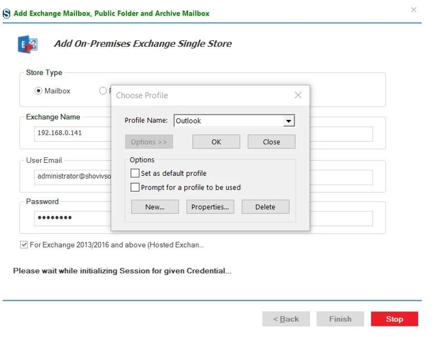Screen dimensions: 444x337
Task: Click the Choose Profile dialog title
Action: (142, 95)
